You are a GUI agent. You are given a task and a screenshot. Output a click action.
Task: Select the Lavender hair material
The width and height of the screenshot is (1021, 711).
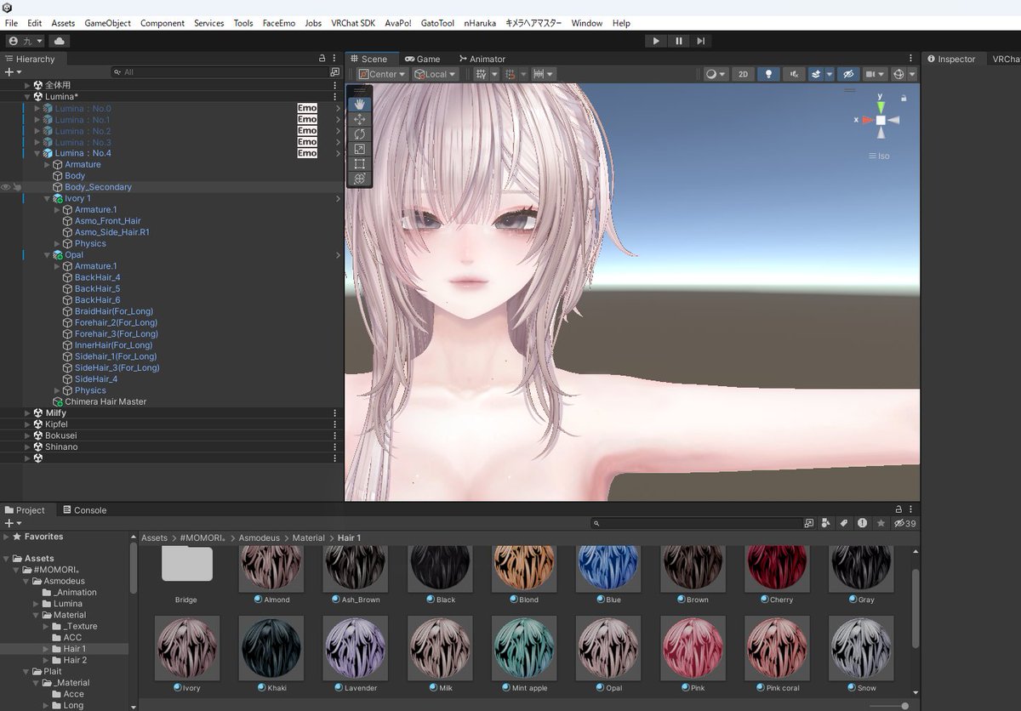[x=356, y=653]
